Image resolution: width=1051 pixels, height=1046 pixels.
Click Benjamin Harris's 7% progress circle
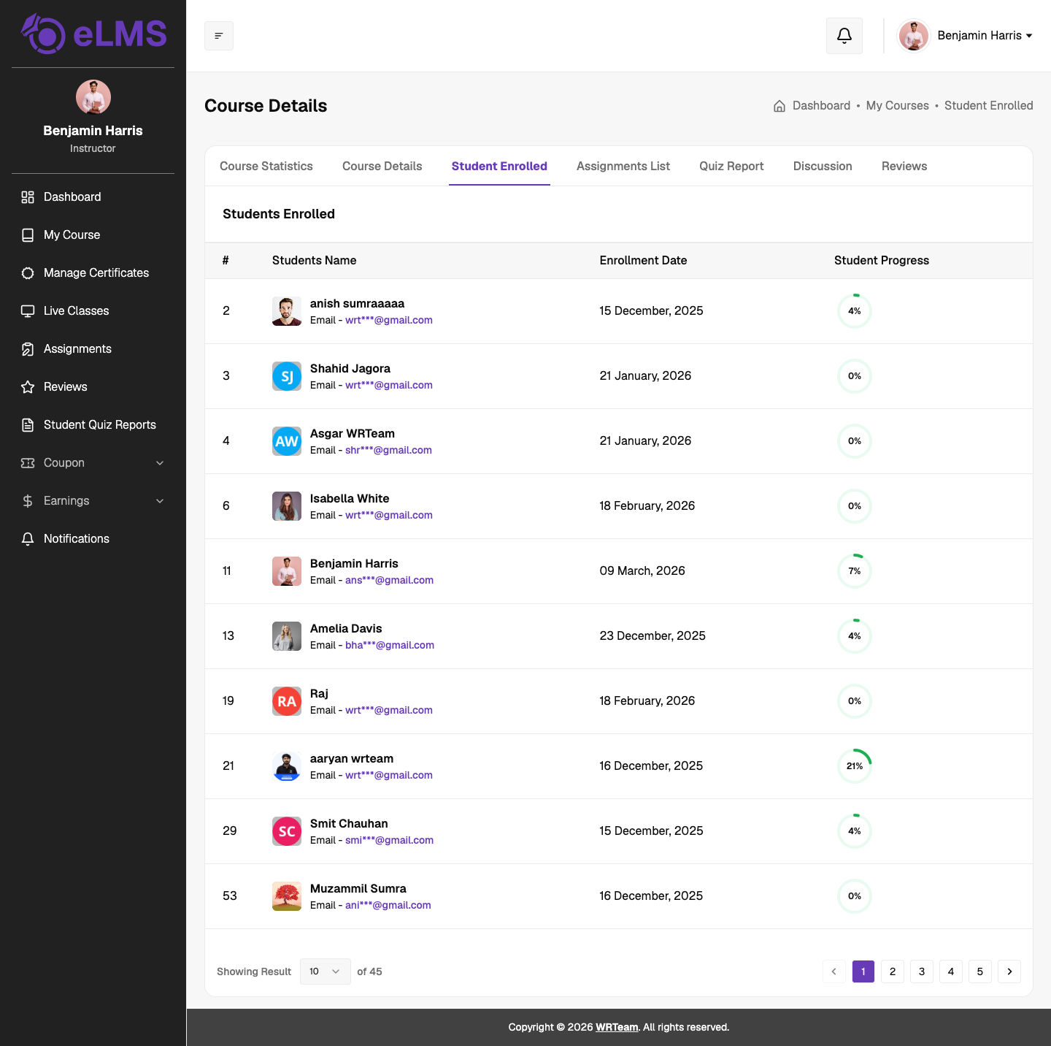(855, 571)
